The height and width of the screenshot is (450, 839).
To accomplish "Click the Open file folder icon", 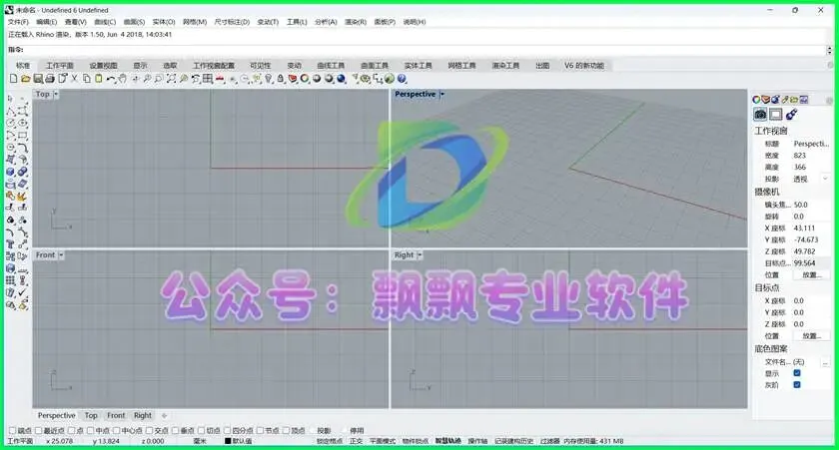I will pos(26,79).
